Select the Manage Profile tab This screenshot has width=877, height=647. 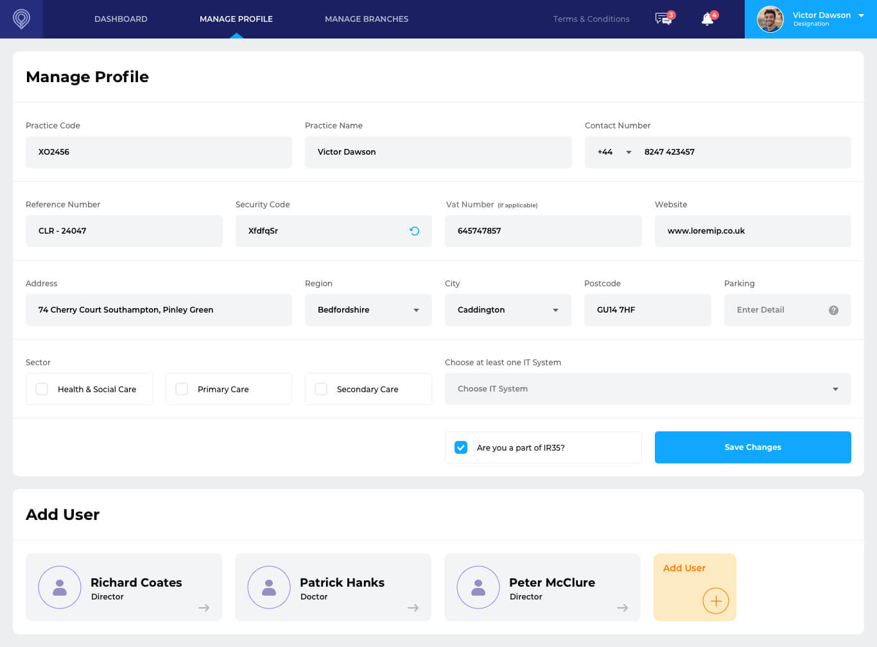pos(236,19)
